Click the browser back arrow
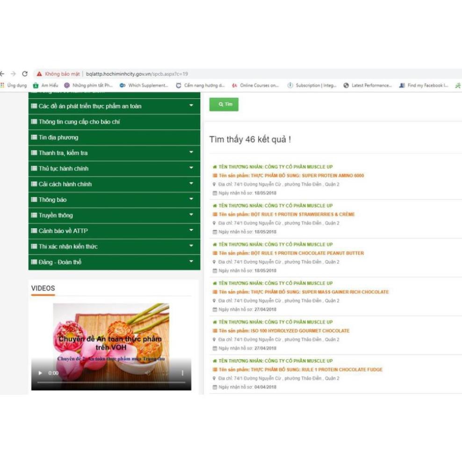The image size is (462, 462). point(2,74)
